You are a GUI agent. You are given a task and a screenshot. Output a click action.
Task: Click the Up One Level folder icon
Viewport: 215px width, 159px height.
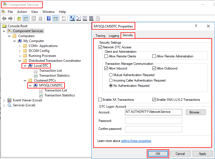19,18
